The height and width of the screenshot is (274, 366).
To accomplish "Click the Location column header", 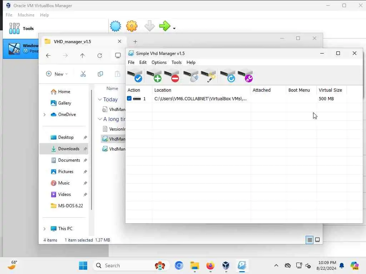I will pos(201,90).
